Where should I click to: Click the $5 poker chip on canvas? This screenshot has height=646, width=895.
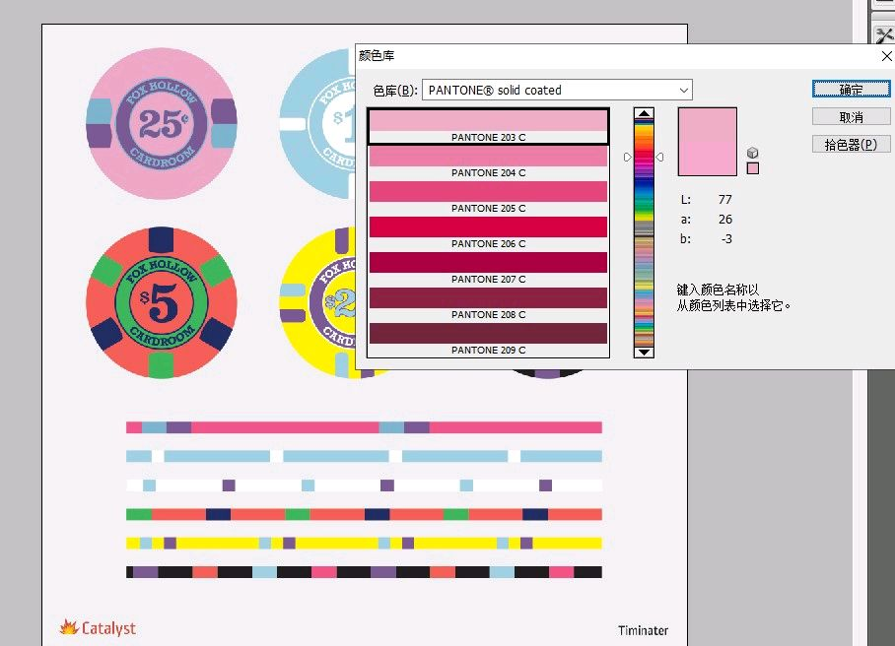pyautogui.click(x=160, y=302)
